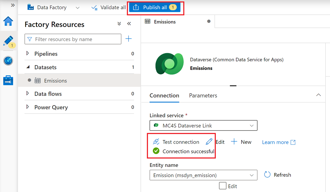Image resolution: width=330 pixels, height=192 pixels.
Task: Click the Connection successful status text
Action: (188, 151)
